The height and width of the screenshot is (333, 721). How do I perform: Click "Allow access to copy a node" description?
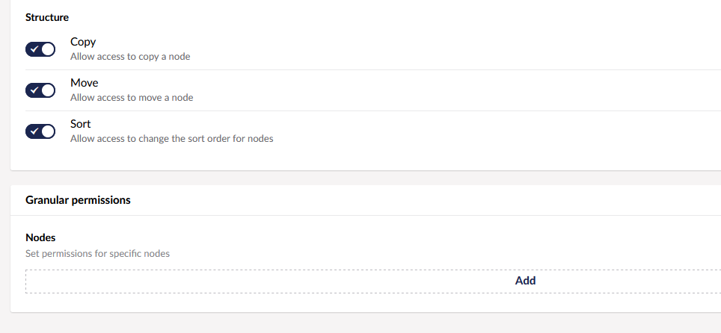click(130, 56)
